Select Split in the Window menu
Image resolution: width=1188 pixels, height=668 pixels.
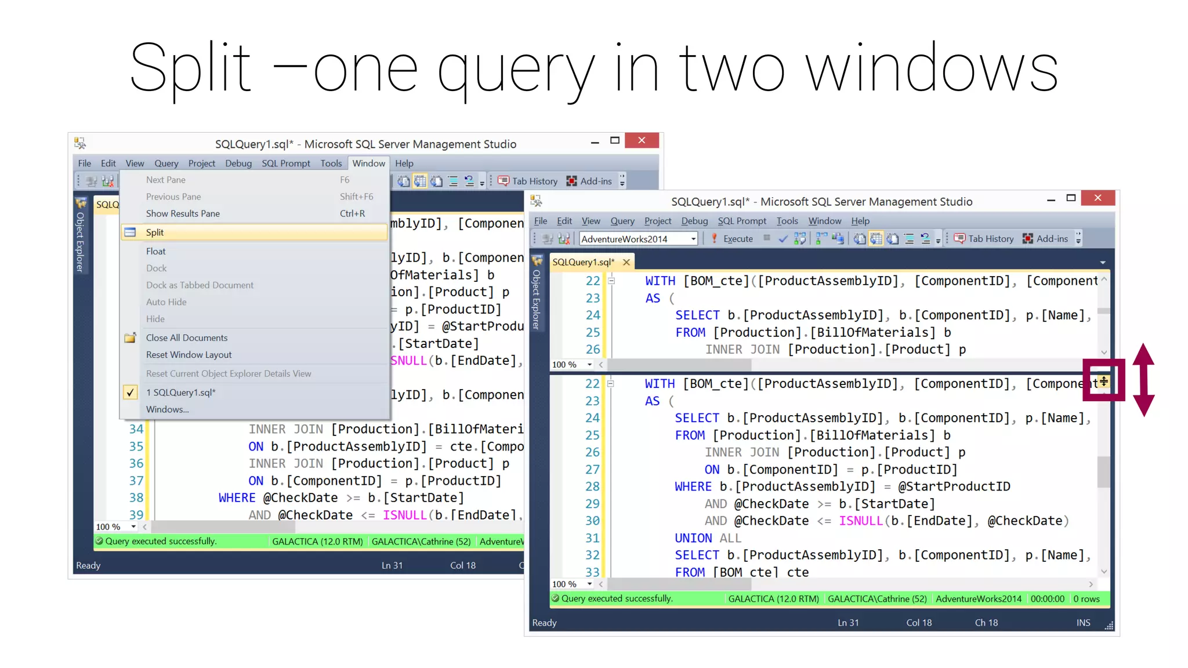click(254, 232)
